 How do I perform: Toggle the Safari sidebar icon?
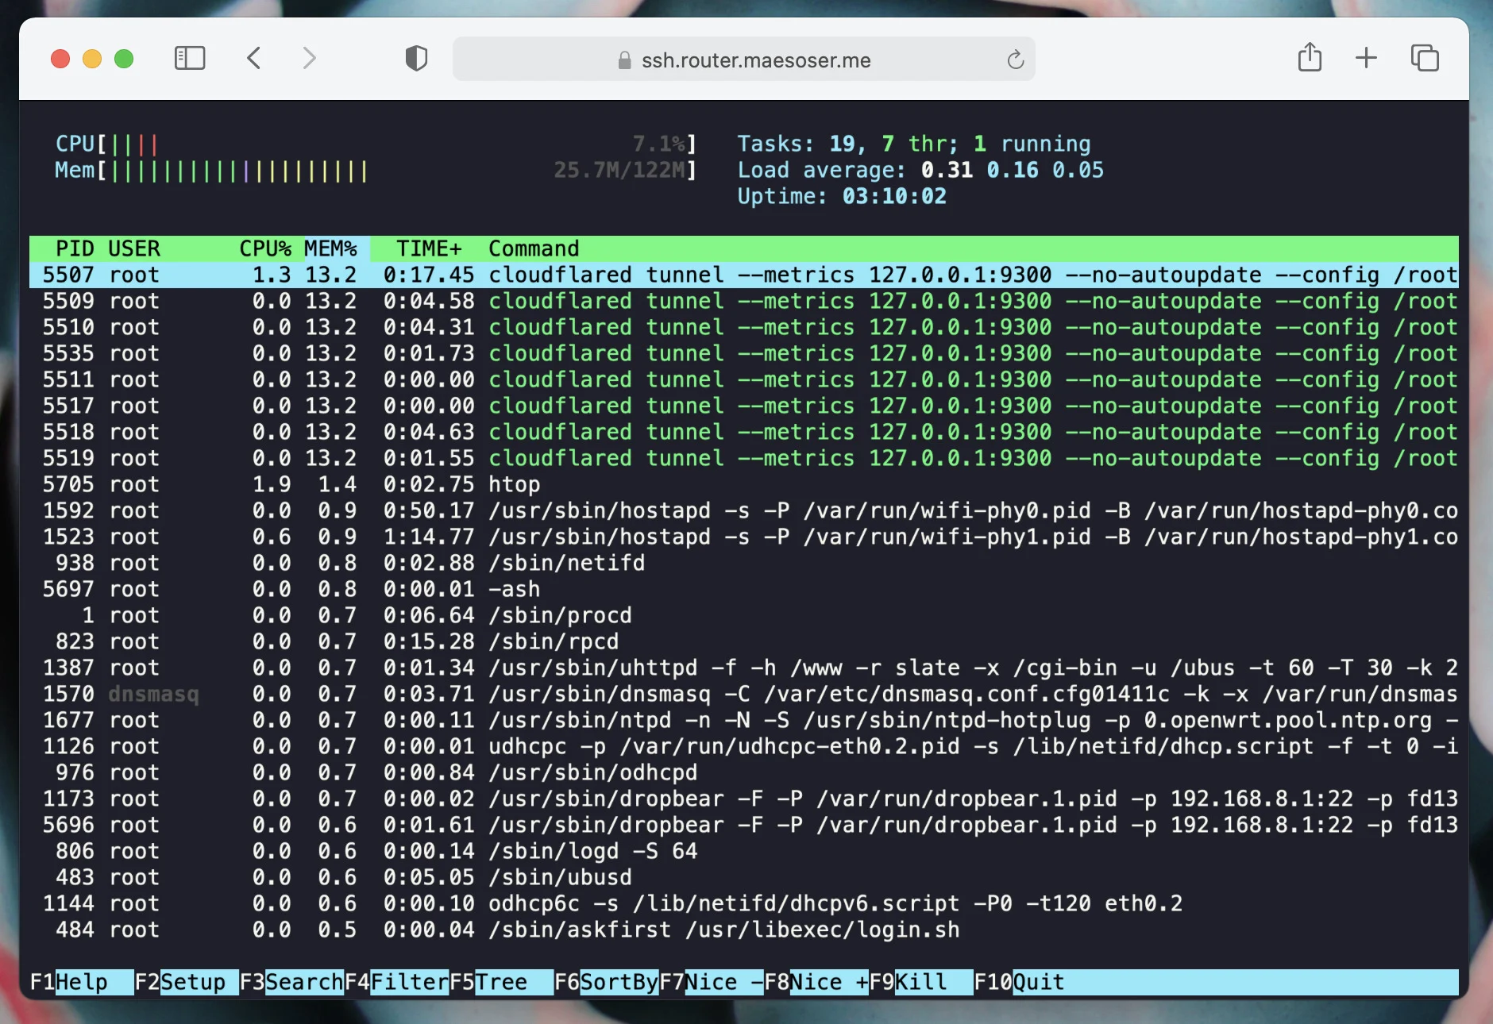pyautogui.click(x=189, y=59)
